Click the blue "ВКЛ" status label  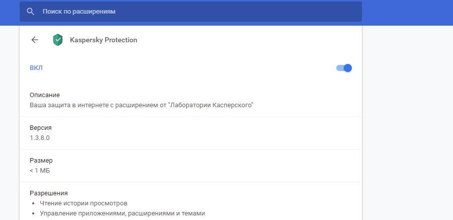[x=36, y=68]
